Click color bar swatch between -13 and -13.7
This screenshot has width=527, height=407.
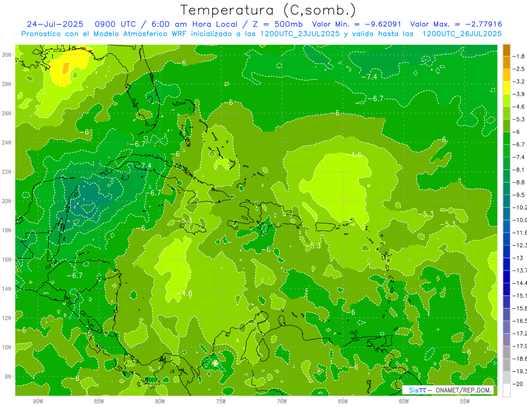tap(506, 263)
